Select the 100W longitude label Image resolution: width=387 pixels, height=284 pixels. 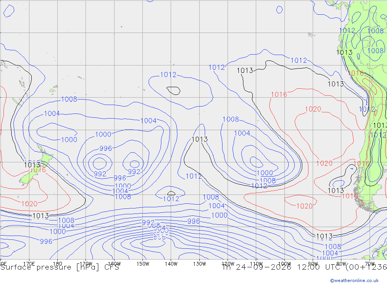pos(284,264)
